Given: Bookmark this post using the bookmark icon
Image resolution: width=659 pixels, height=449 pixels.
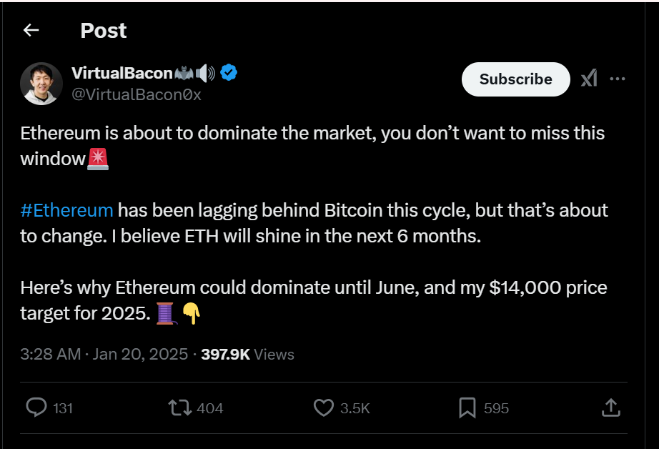Looking at the screenshot, I should click(x=467, y=408).
